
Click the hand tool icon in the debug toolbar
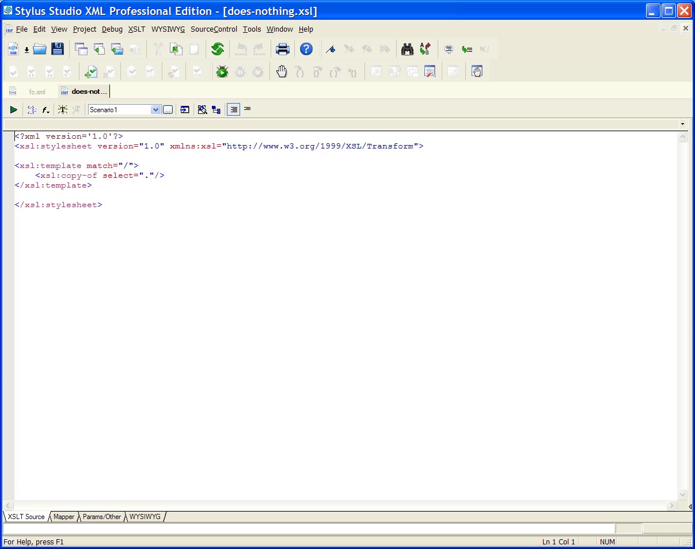tap(282, 72)
